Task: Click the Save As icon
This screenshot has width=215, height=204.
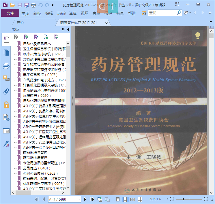Action: pyautogui.click(x=27, y=5)
